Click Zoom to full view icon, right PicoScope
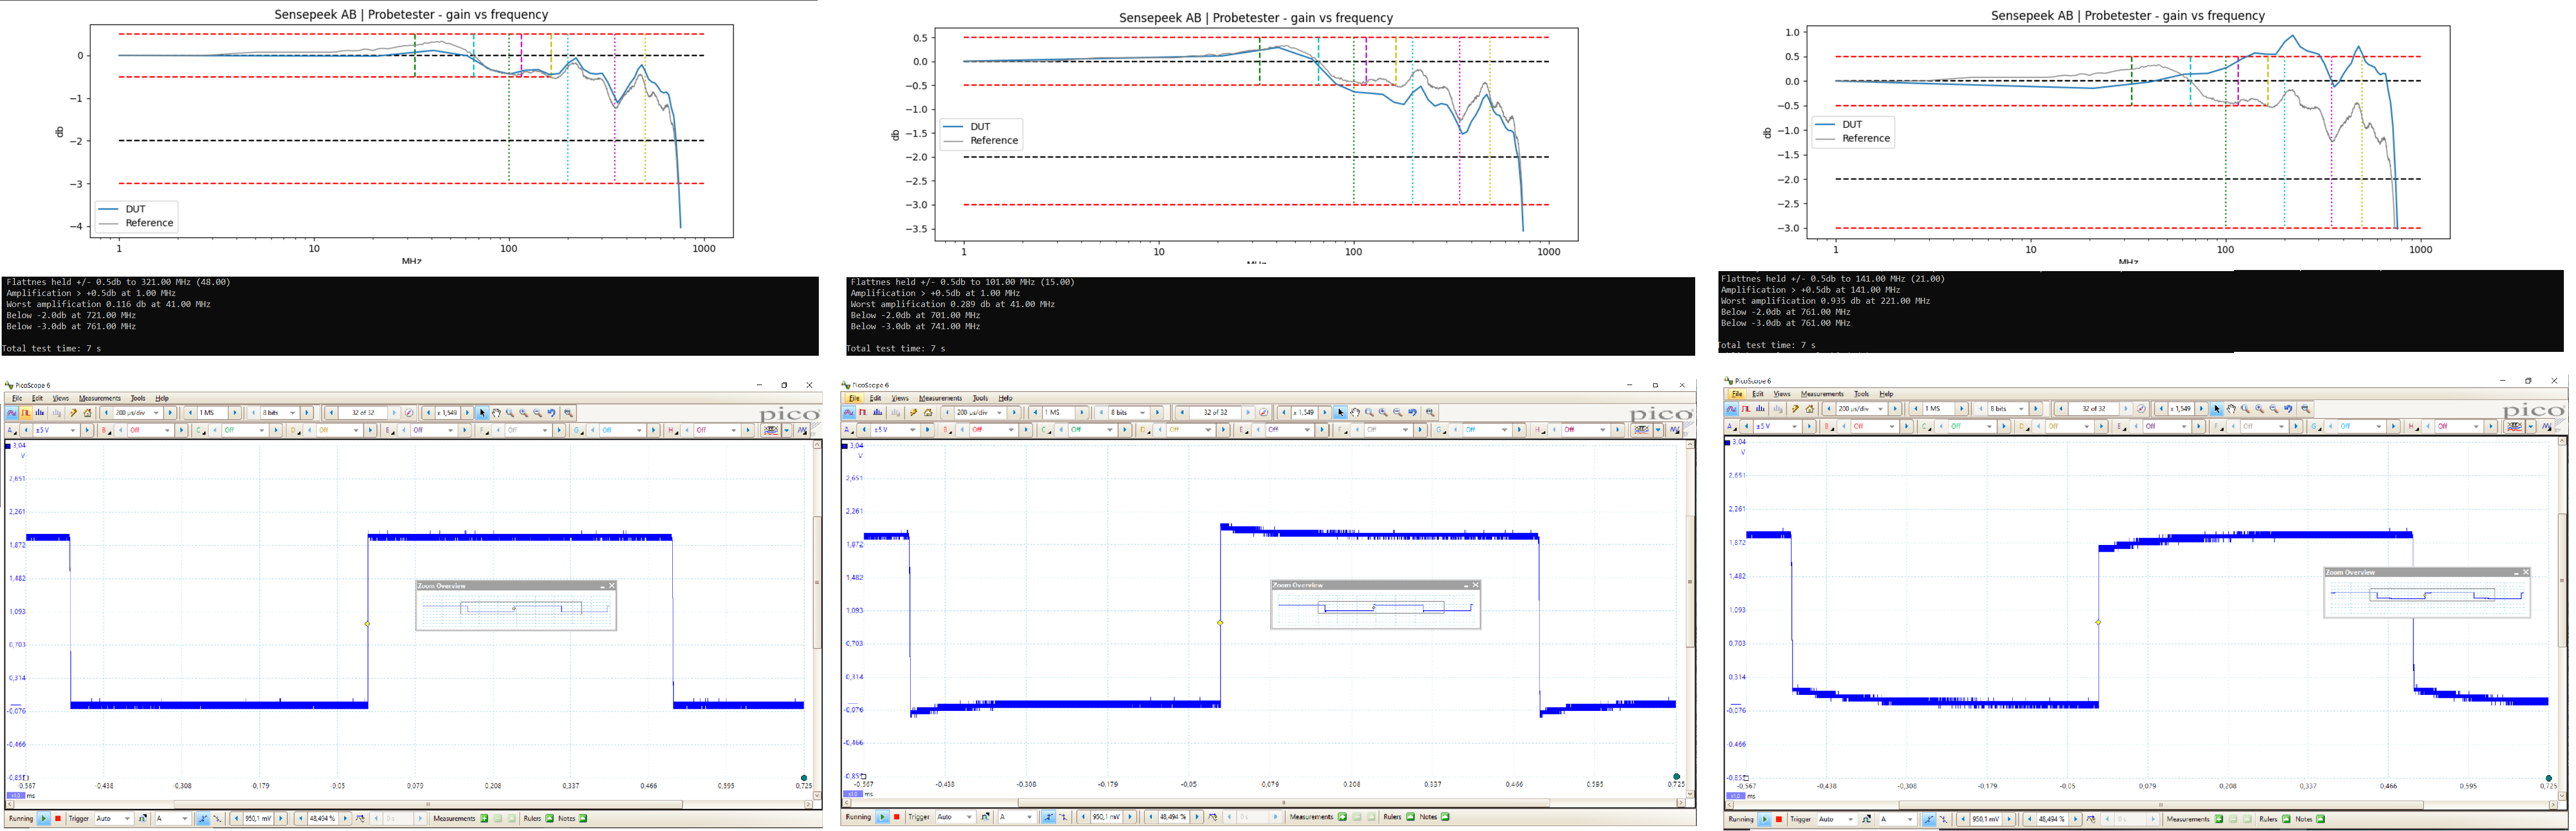Image resolution: width=2576 pixels, height=831 pixels. click(x=2306, y=409)
